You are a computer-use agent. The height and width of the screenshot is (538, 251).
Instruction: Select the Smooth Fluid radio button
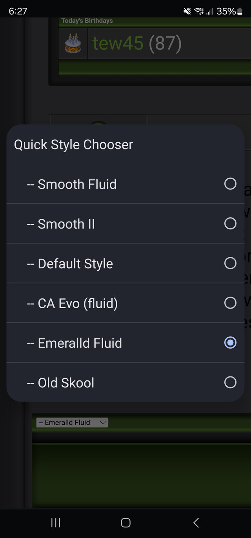(x=230, y=184)
